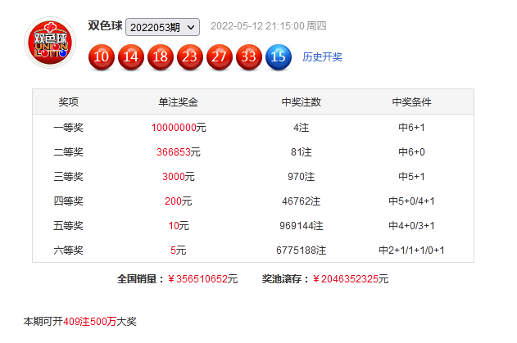Select the draw time 2022-05-12 21:15:00 周四

coord(269,26)
